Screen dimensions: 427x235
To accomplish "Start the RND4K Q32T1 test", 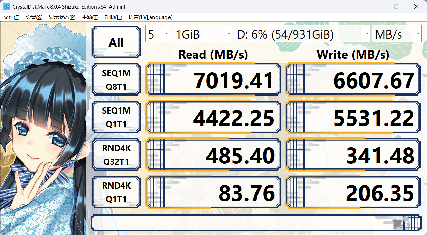I will pos(116,155).
